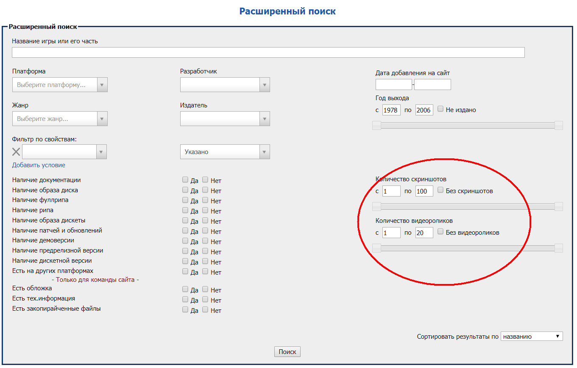Toggle the Не издано checkbox
Viewport: 577px width, 368px height.
[x=440, y=109]
